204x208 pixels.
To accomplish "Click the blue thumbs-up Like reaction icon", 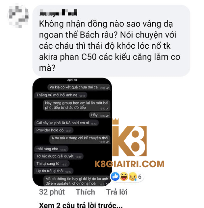I will 115,176.
